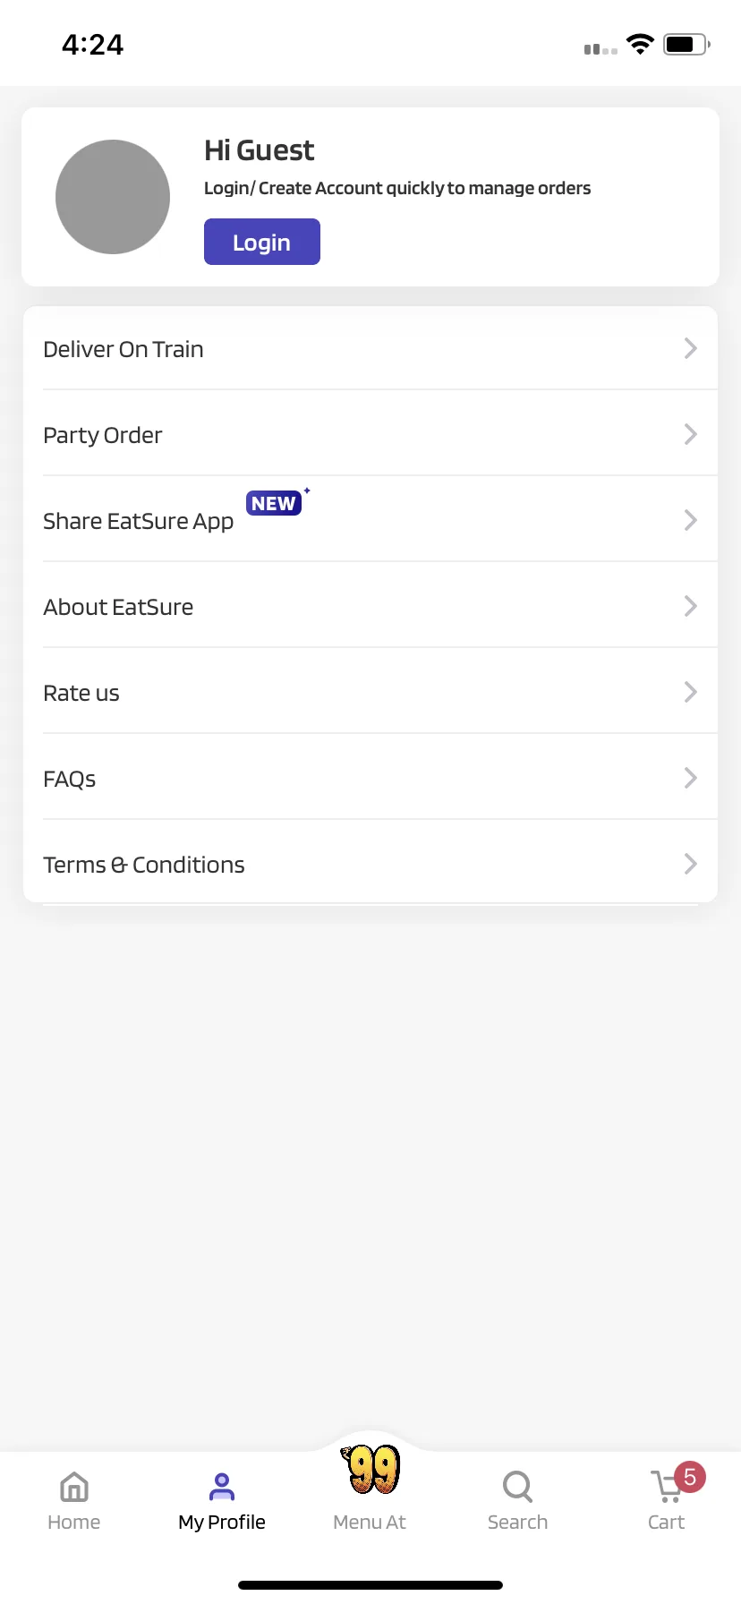The image size is (741, 1604).
Task: Open the 99 Menu icon
Action: 370,1469
